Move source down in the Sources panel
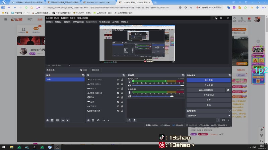This screenshot has height=150, width=268. (x=108, y=120)
